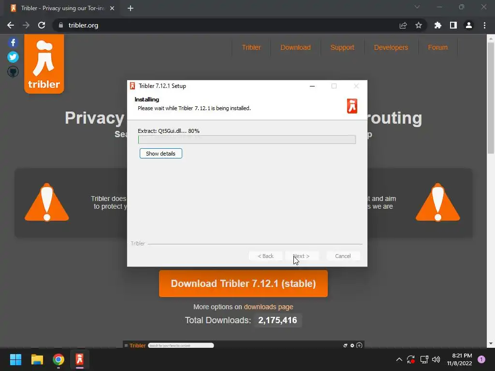The image size is (495, 371).
Task: Share this page using share icon
Action: 403,25
